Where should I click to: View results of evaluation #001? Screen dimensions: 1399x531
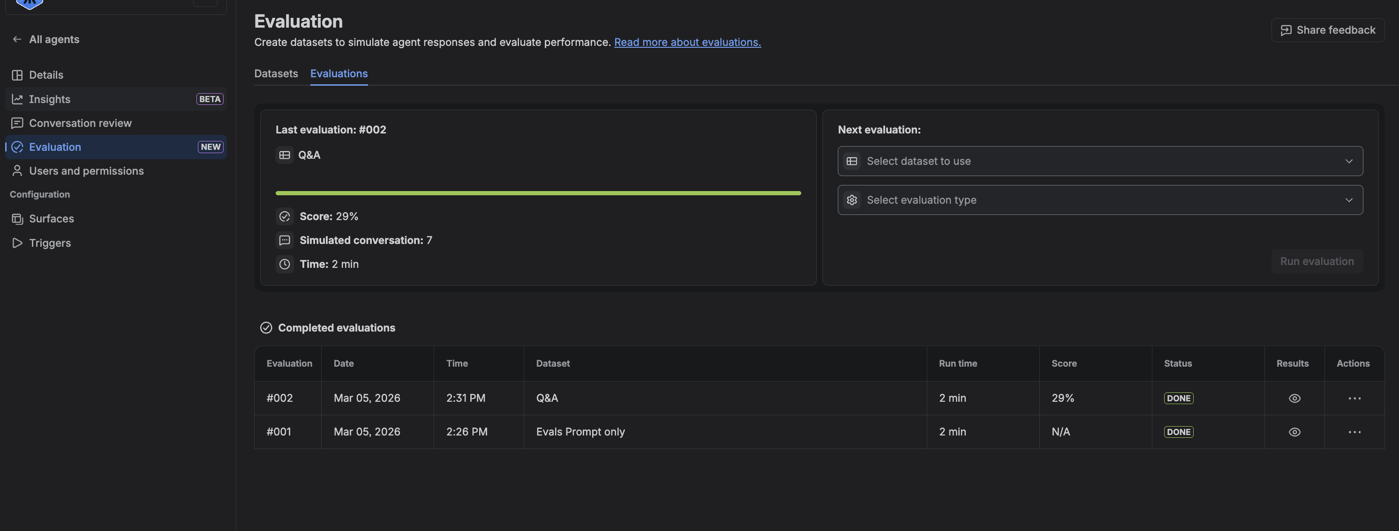[1295, 432]
